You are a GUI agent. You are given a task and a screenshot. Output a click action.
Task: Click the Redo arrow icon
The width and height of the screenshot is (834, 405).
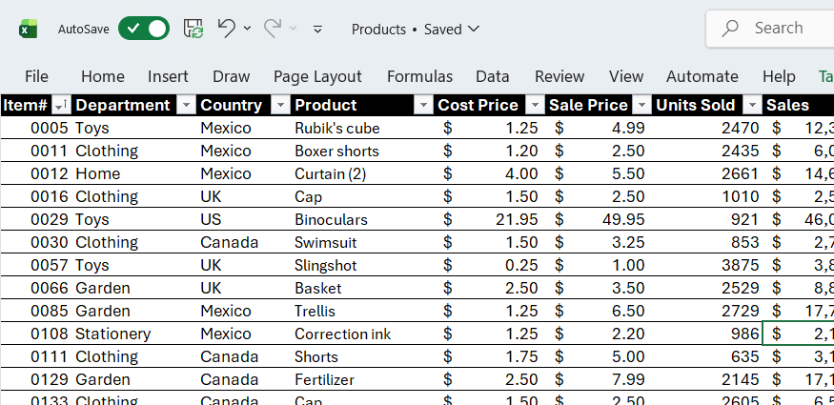click(274, 29)
